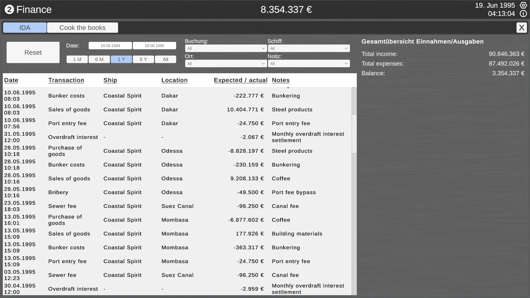Select the 1 M time range
The width and height of the screenshot is (530, 298).
pyautogui.click(x=77, y=60)
